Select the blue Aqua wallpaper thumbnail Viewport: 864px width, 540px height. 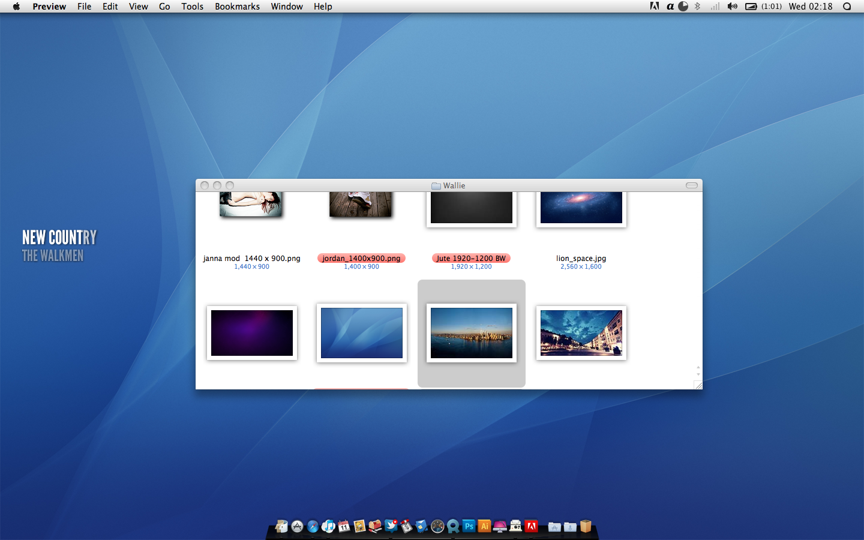[362, 333]
